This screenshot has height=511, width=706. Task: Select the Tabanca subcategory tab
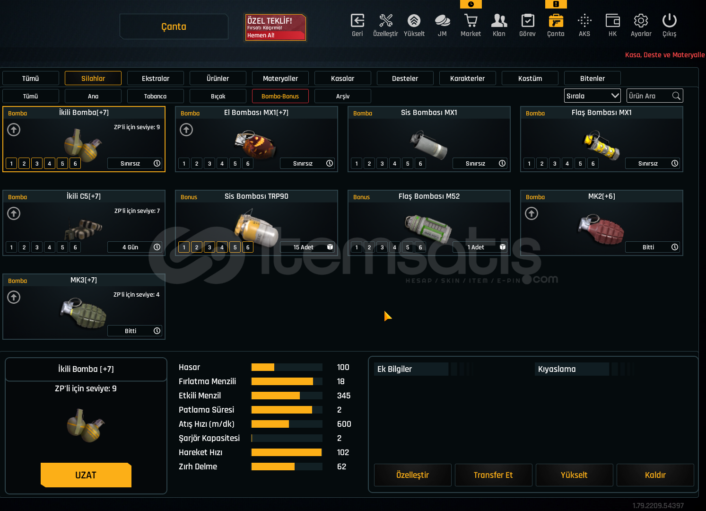(155, 97)
